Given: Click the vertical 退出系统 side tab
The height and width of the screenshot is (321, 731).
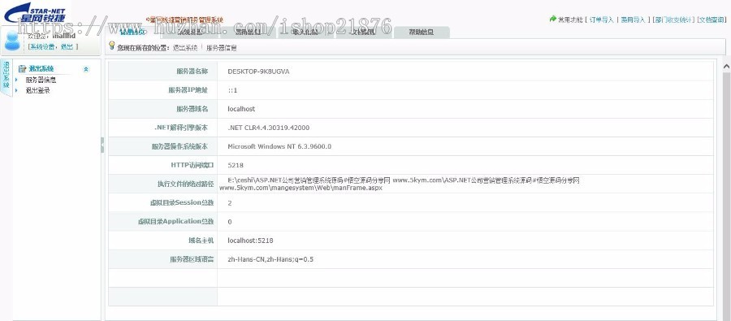Looking at the screenshot, I should click(x=6, y=77).
